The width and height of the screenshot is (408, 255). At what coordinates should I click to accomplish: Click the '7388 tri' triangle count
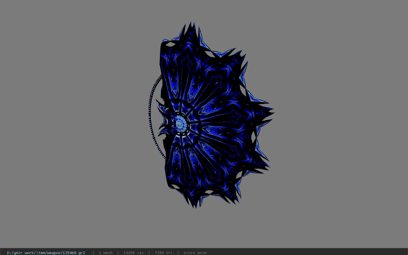pos(164,253)
